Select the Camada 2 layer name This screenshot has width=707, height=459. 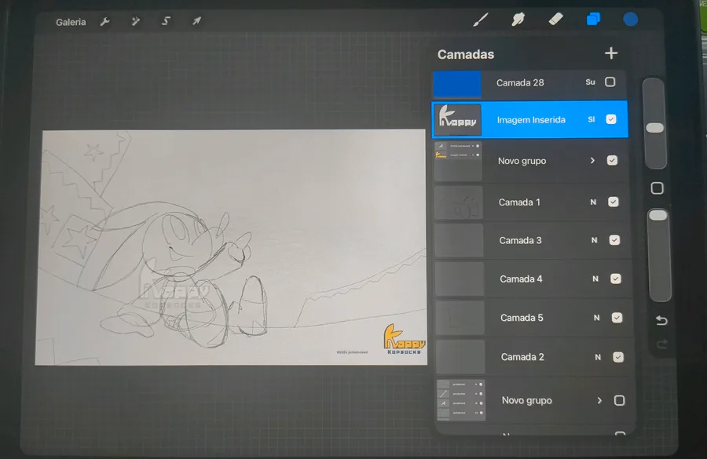coord(522,357)
